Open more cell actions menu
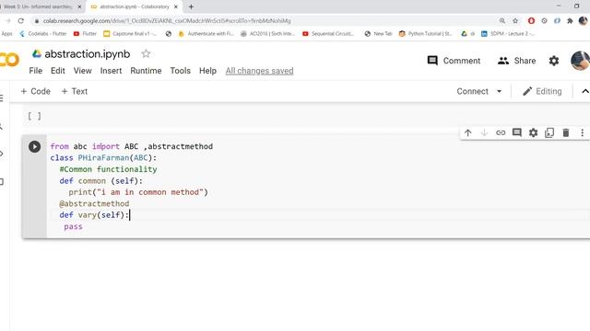 [582, 132]
